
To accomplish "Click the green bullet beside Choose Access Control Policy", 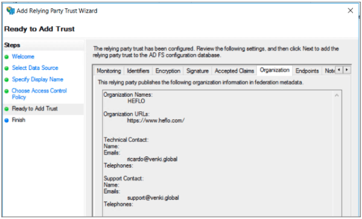I will 7,91.
